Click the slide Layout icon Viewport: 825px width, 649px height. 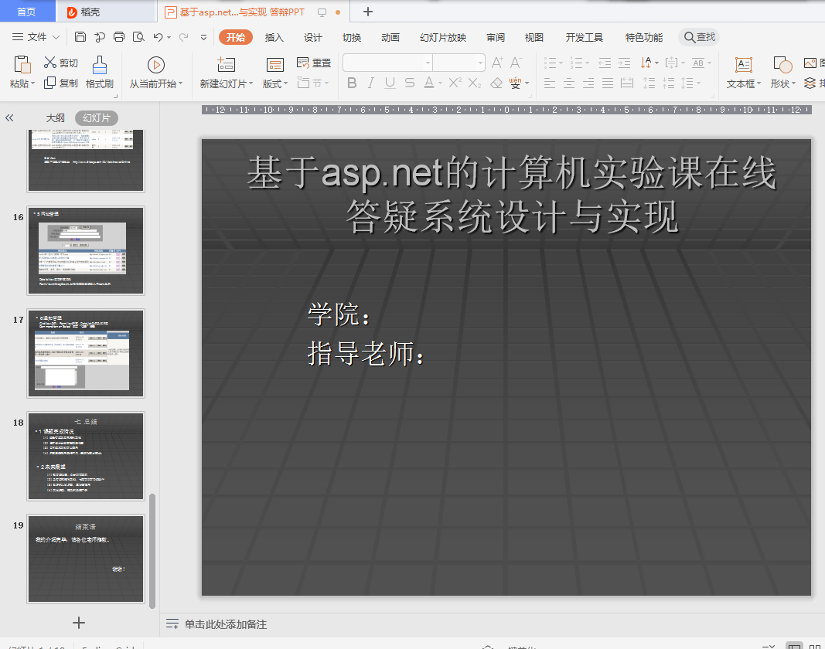click(x=275, y=65)
